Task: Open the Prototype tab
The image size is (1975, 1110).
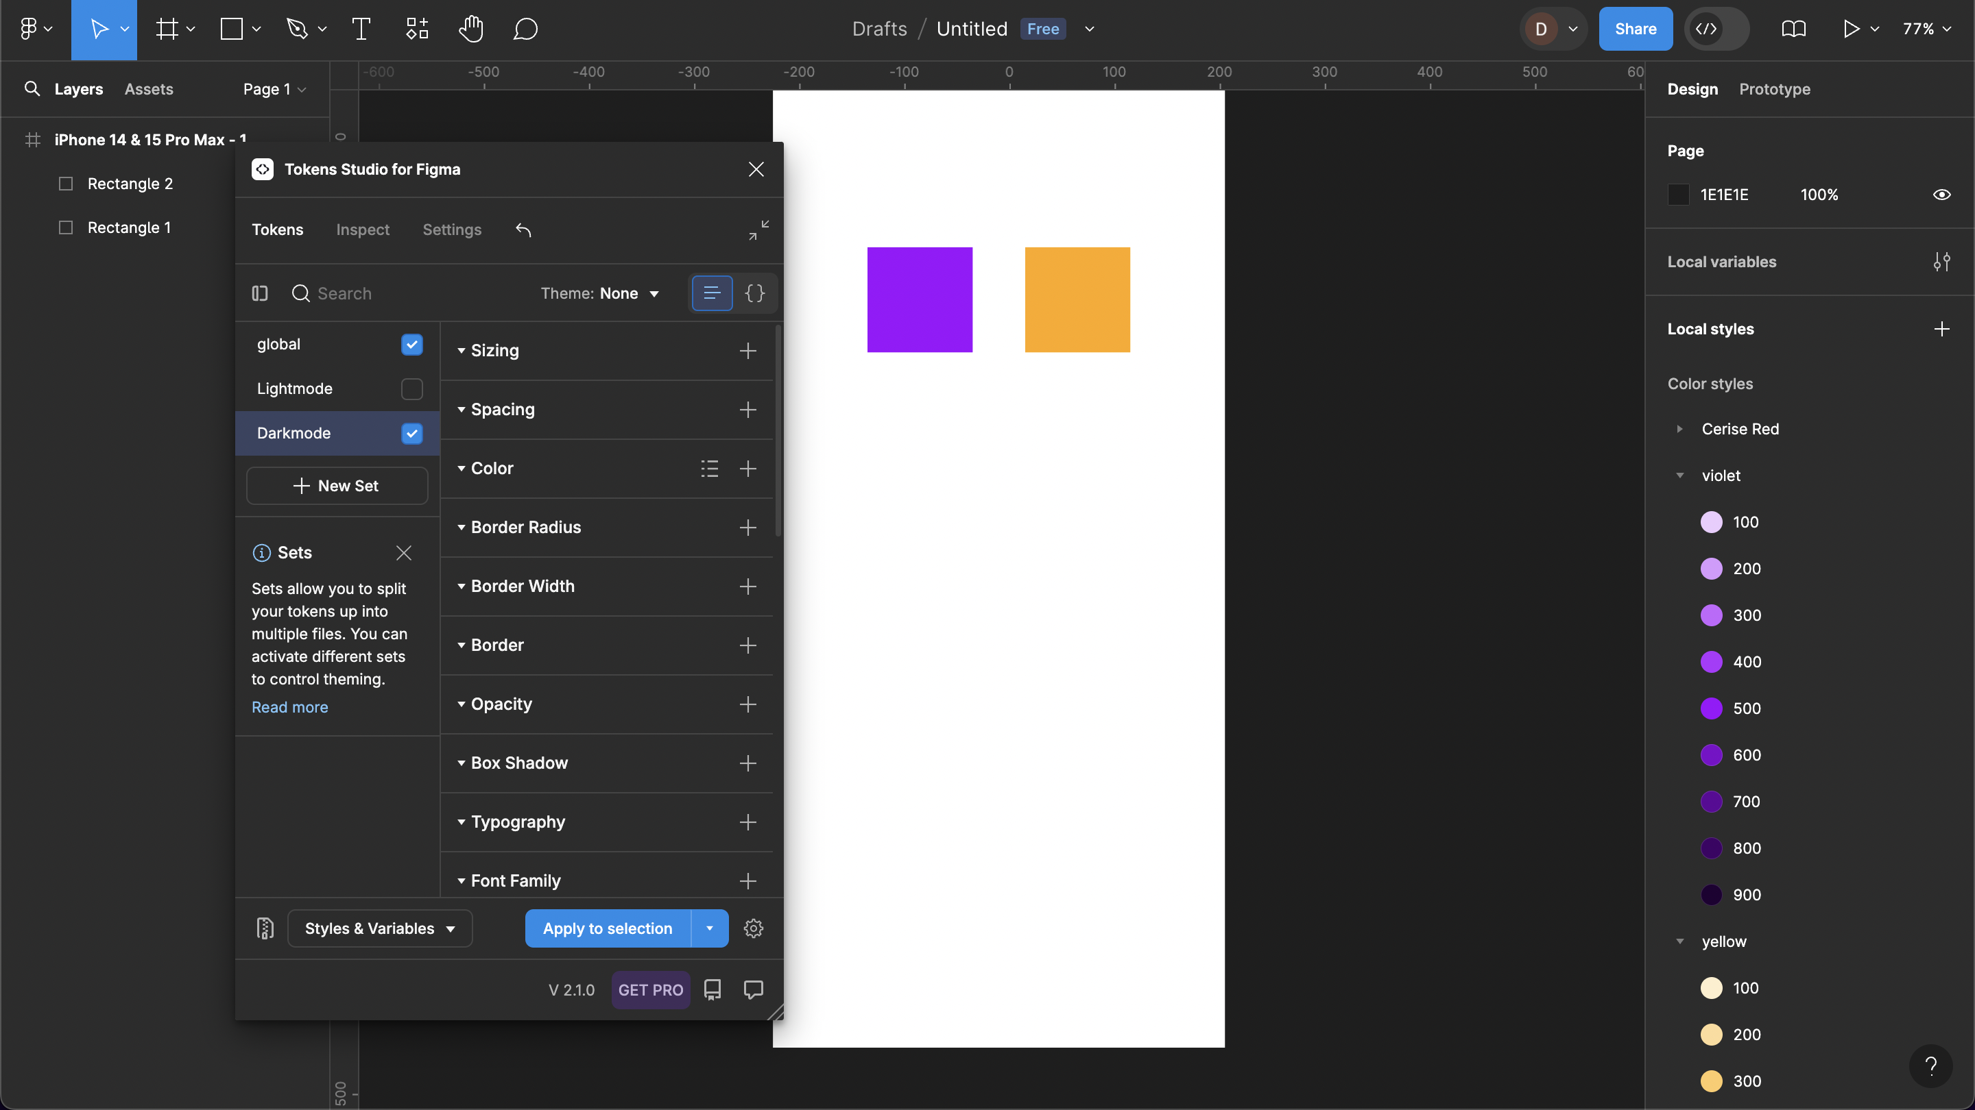Action: coord(1774,89)
